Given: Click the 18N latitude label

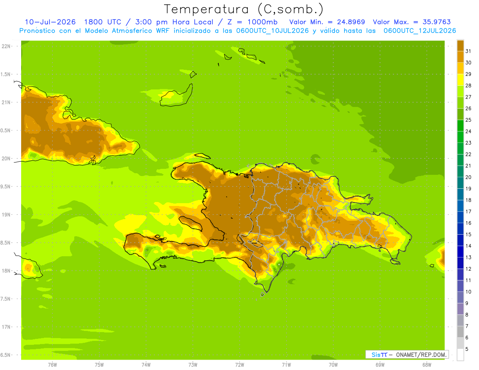Looking at the screenshot, I should pos(6,271).
